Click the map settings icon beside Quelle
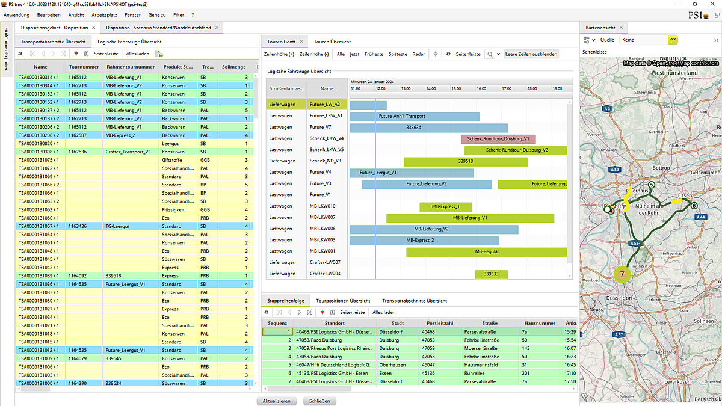 coord(587,40)
